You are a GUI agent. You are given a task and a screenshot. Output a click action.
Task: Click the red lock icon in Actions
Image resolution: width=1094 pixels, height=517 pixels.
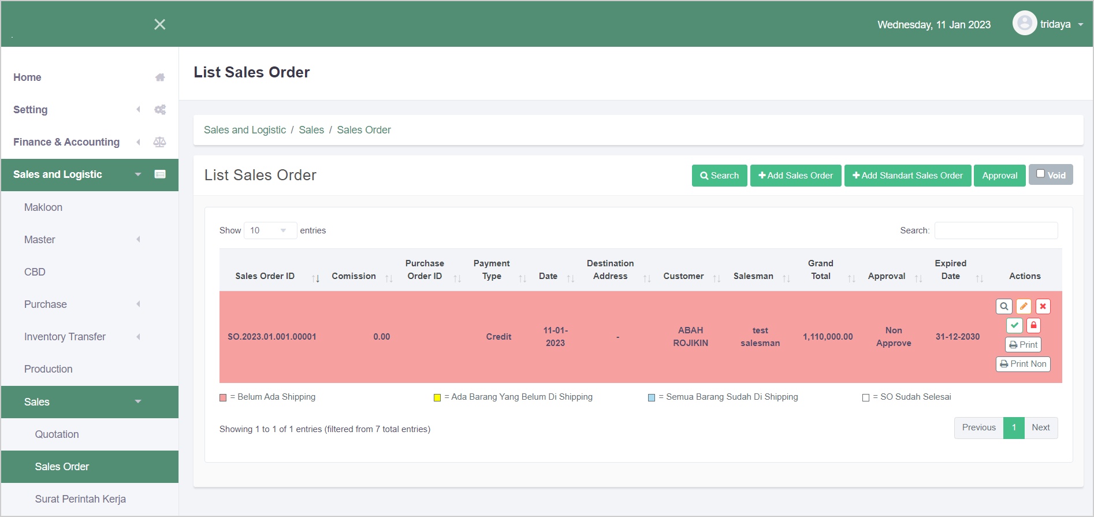1033,325
